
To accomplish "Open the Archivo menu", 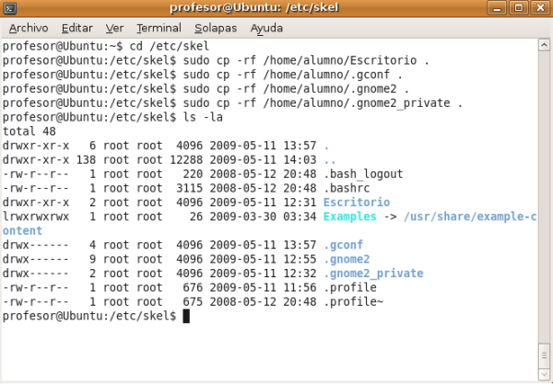I will pyautogui.click(x=29, y=28).
